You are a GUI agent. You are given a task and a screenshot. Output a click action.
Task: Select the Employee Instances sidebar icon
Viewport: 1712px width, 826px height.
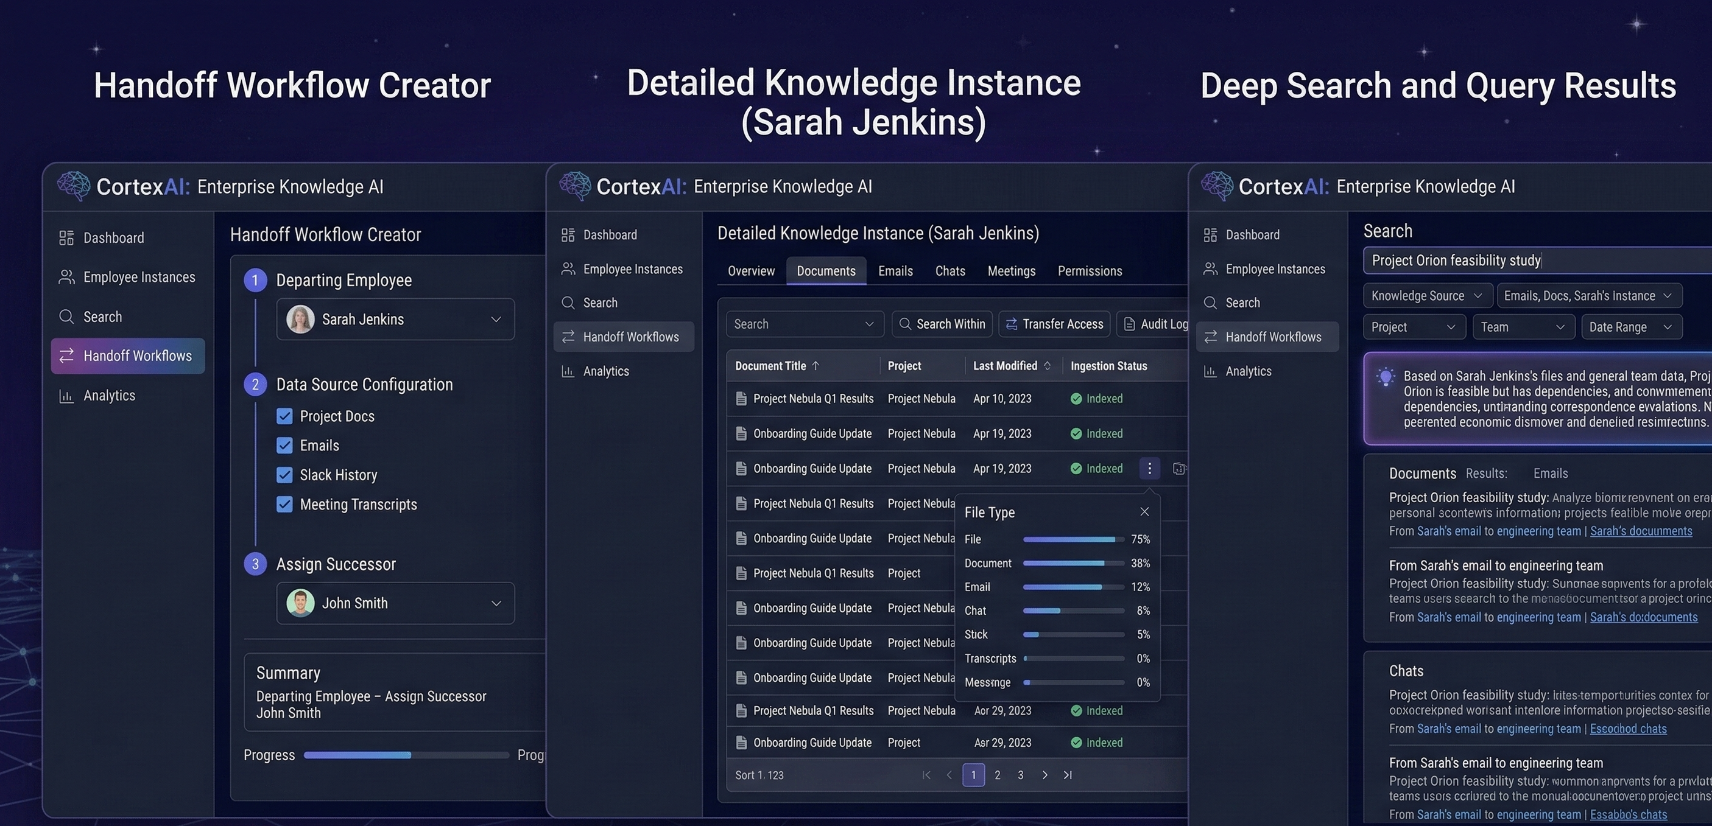tap(66, 276)
